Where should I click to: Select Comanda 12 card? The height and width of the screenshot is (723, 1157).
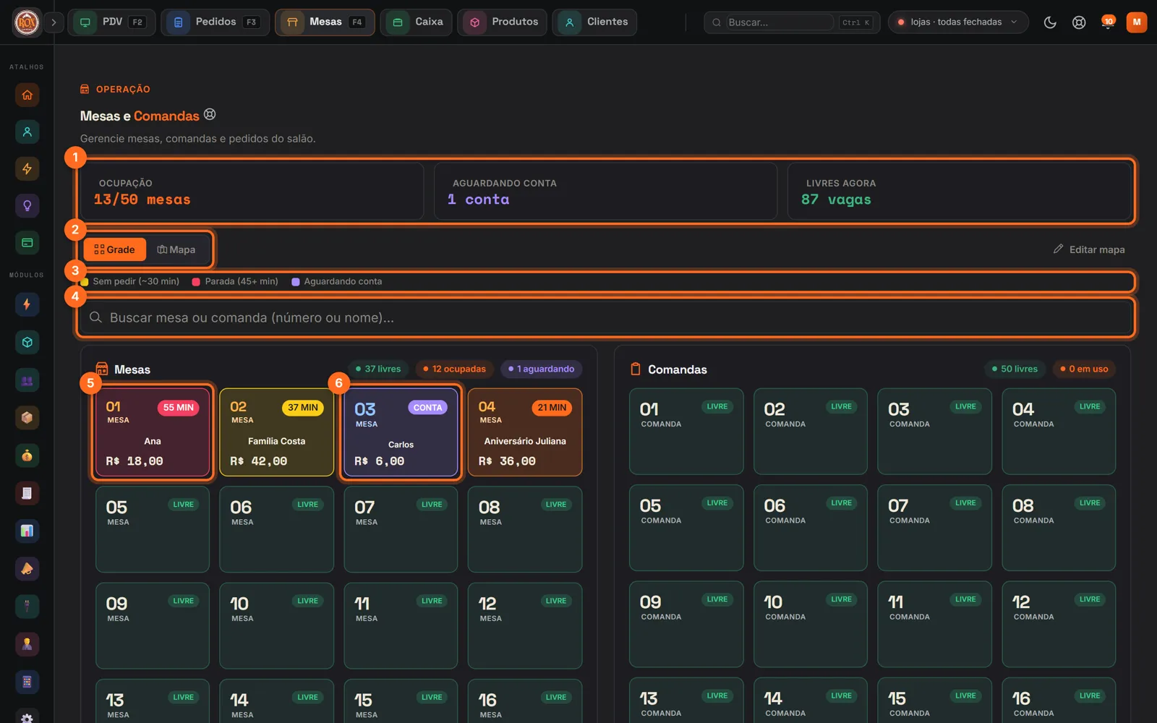tap(1059, 624)
